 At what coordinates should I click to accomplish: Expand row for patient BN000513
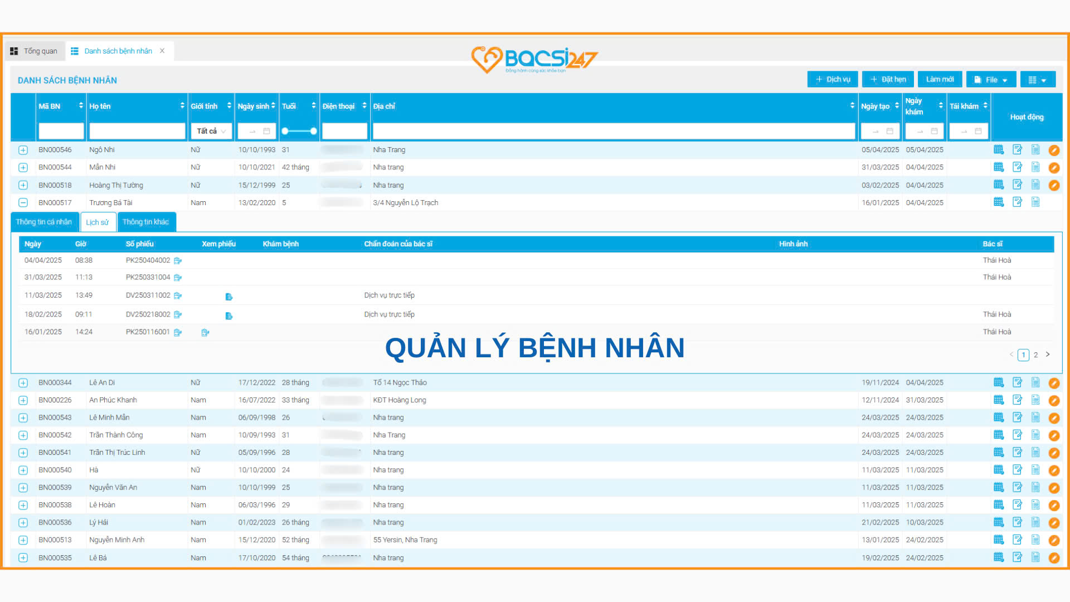[x=23, y=540]
